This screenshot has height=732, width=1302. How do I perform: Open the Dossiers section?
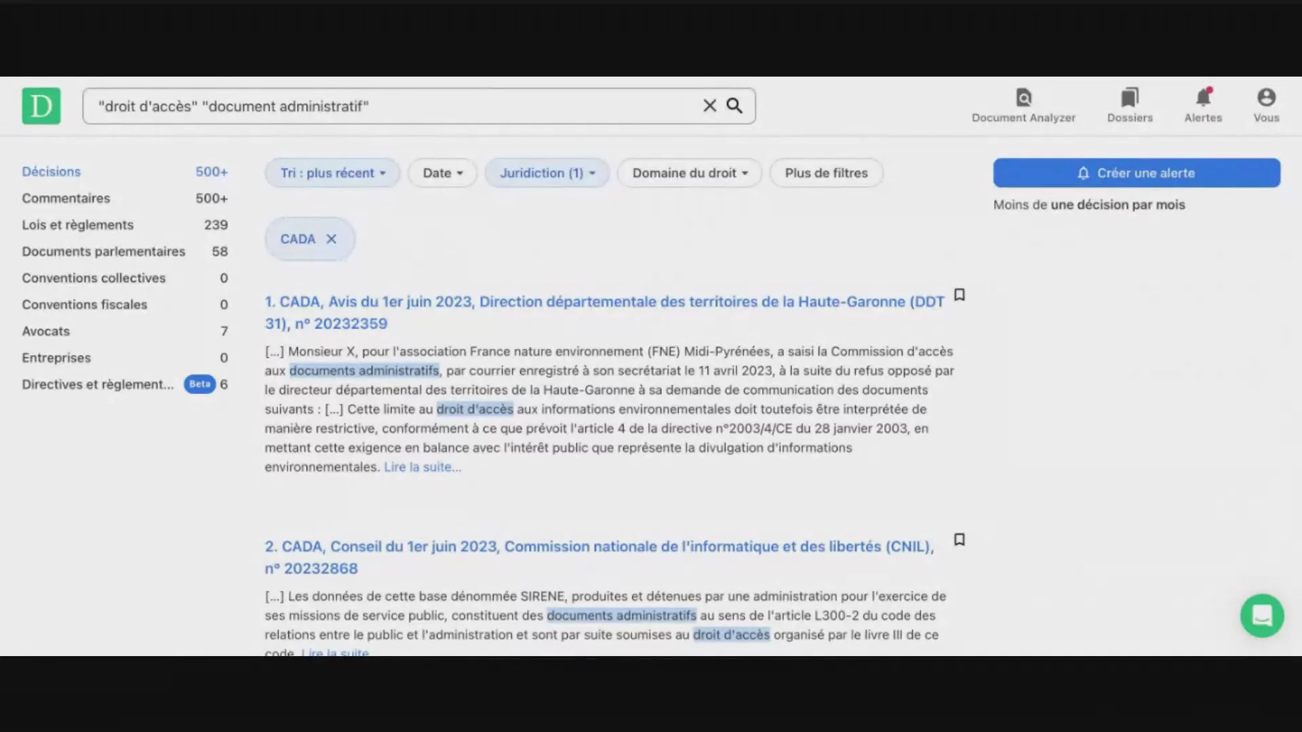tap(1130, 106)
